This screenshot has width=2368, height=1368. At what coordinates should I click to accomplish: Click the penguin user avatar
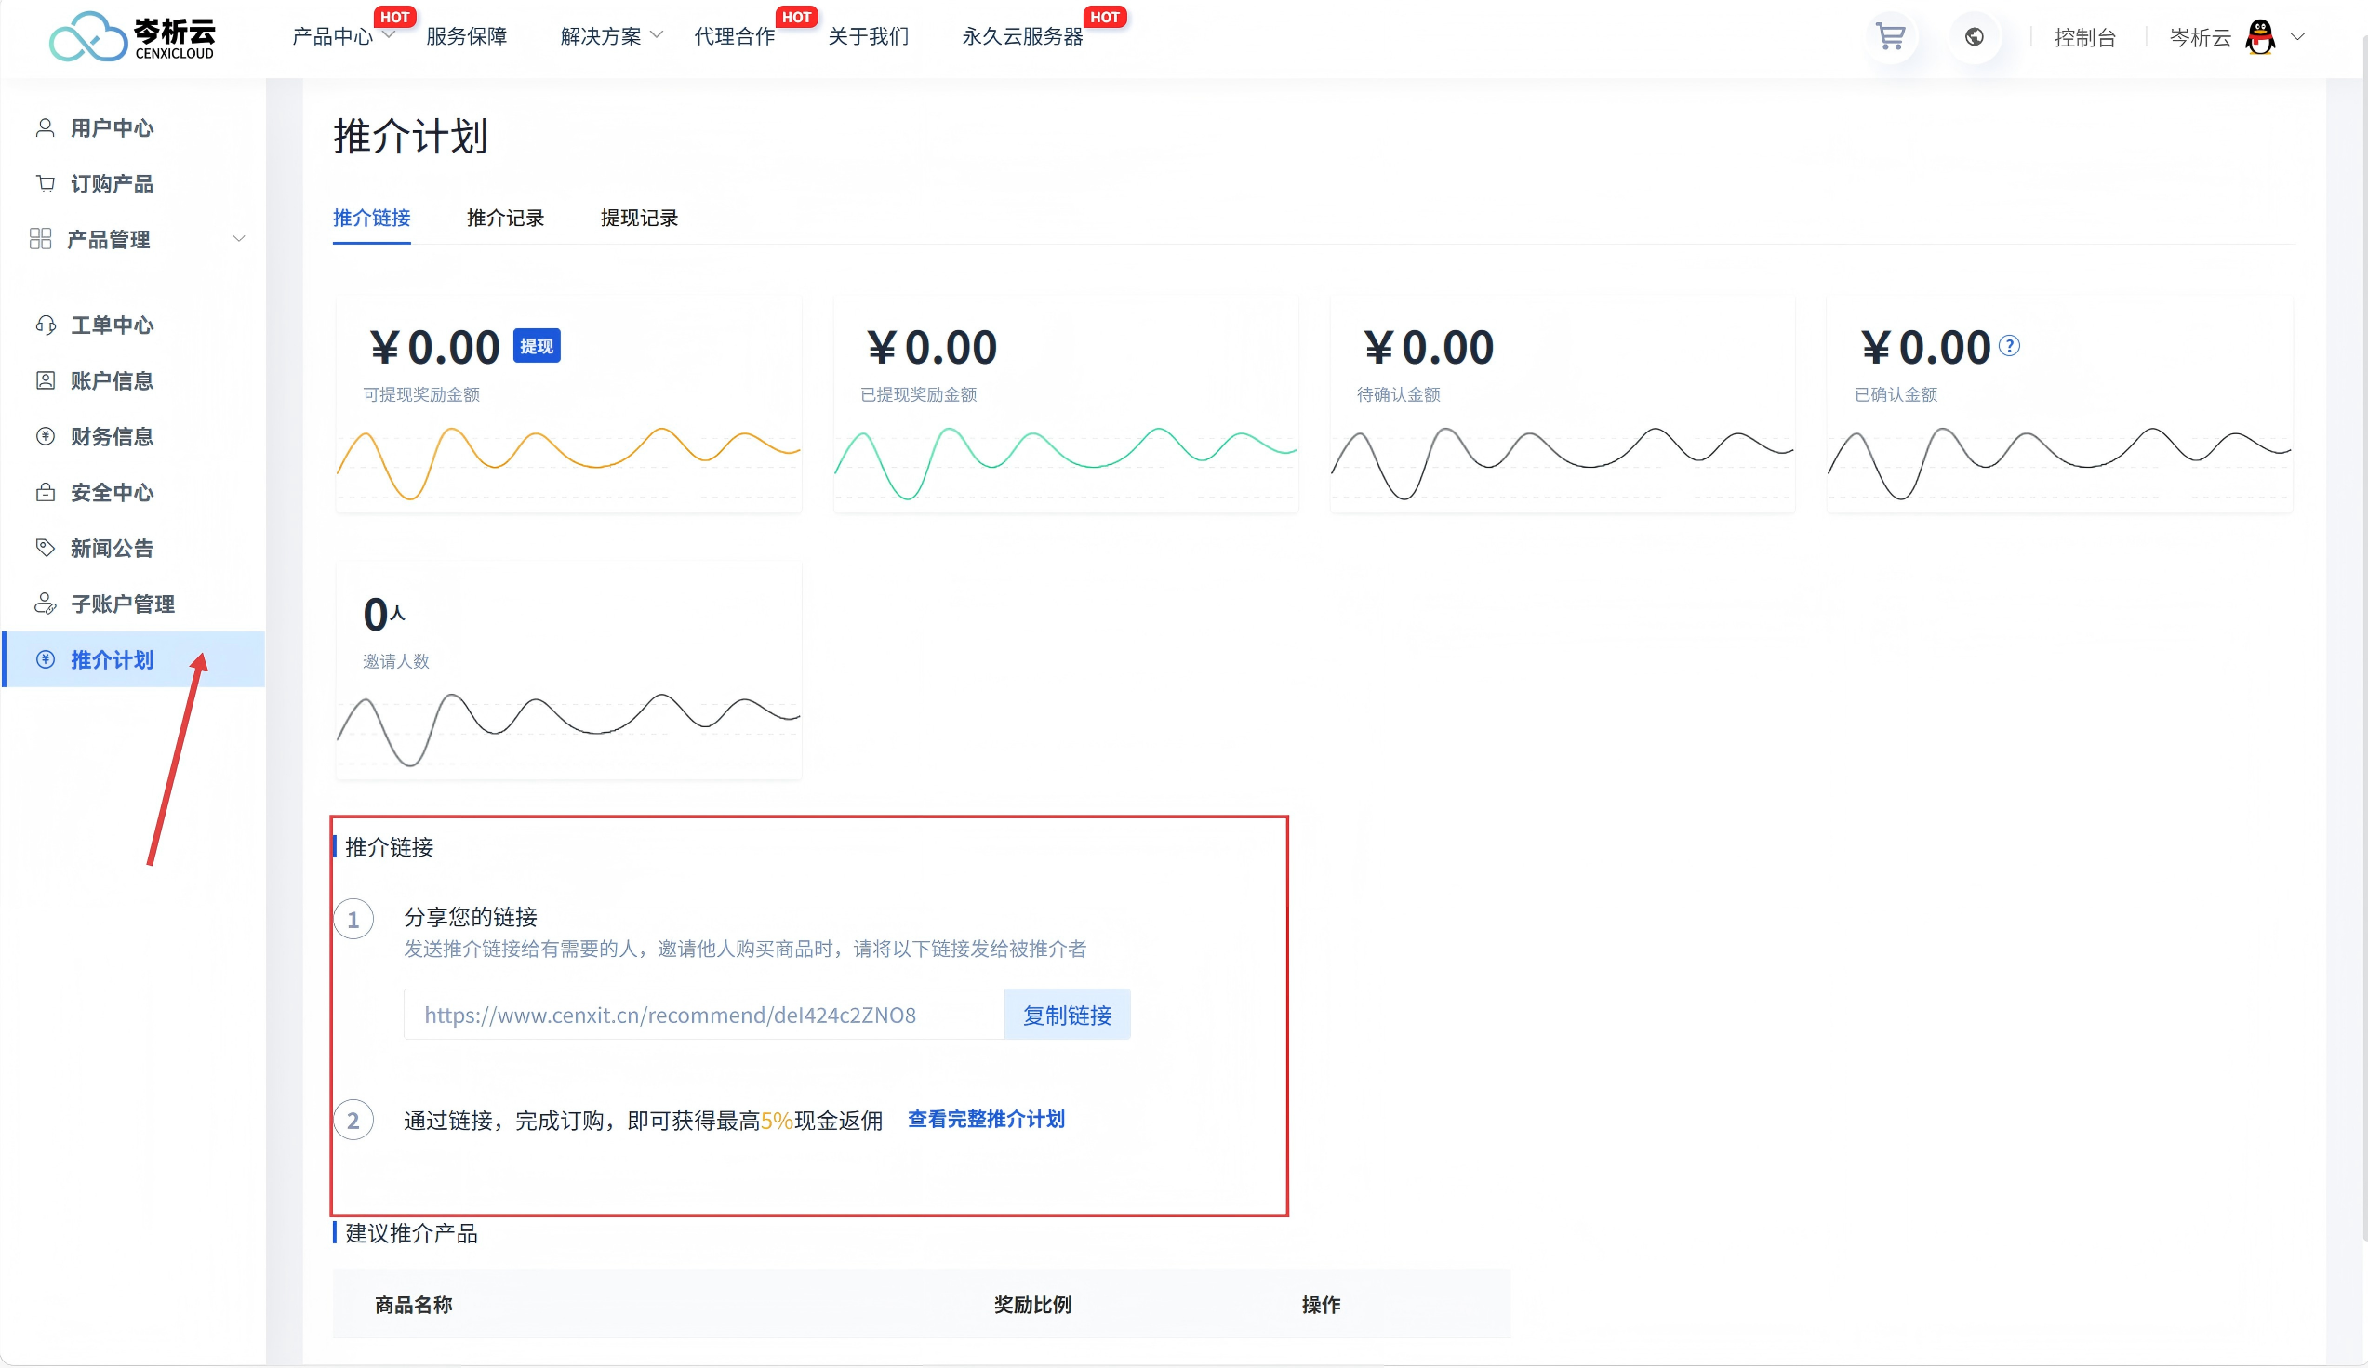point(2259,37)
